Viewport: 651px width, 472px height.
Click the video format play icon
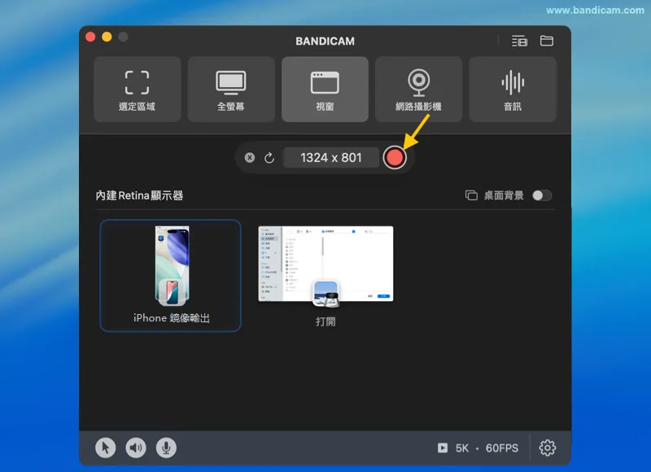coord(443,448)
